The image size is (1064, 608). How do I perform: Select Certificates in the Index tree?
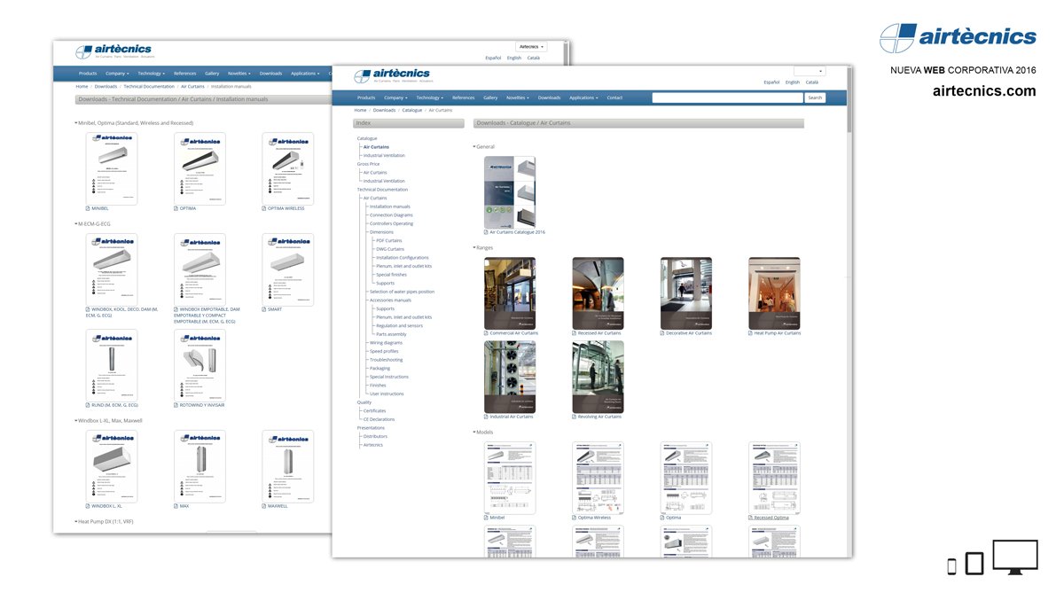click(374, 410)
